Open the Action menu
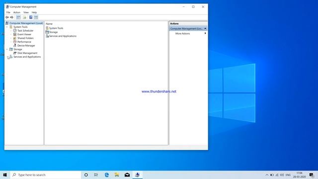Image resolution: width=318 pixels, height=179 pixels. (x=17, y=12)
